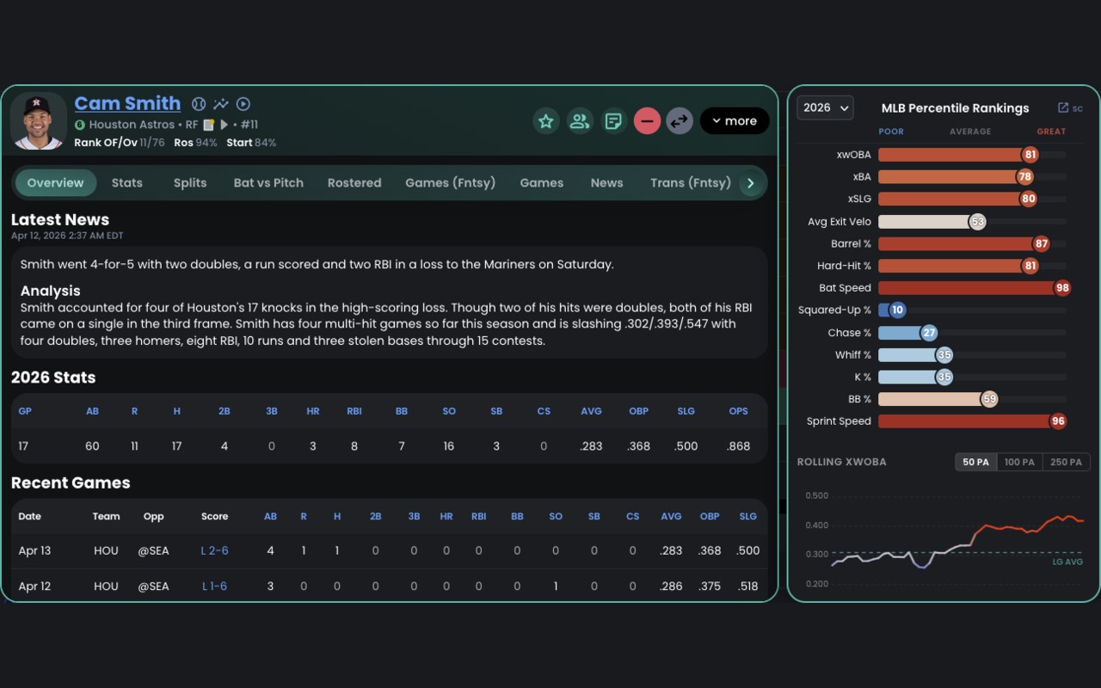Switch rolling xwOBA to 250 PA
This screenshot has width=1101, height=688.
[x=1067, y=462]
